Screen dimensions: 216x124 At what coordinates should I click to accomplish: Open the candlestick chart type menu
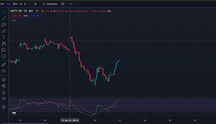[x=36, y=4]
